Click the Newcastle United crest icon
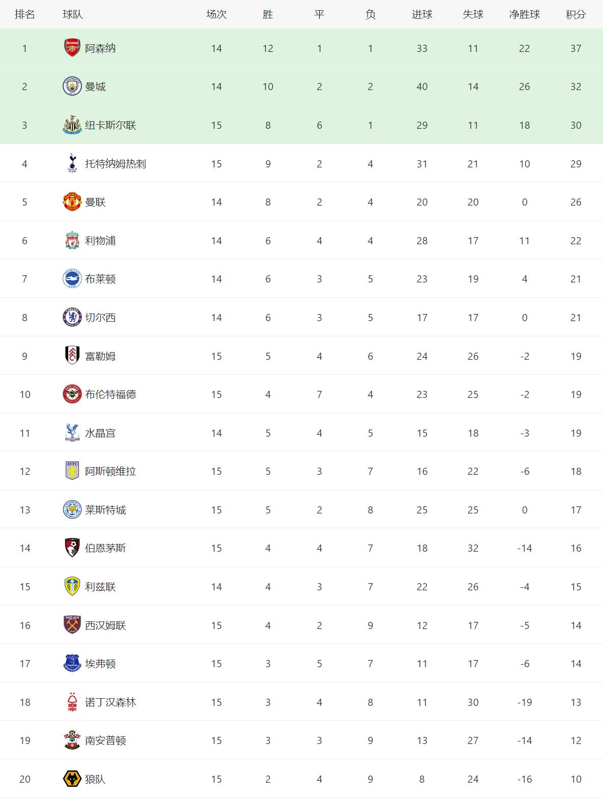This screenshot has height=801, width=603. coord(72,125)
